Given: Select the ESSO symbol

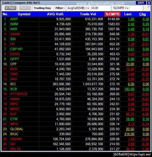Looking at the screenshot, I should [x=15, y=54].
